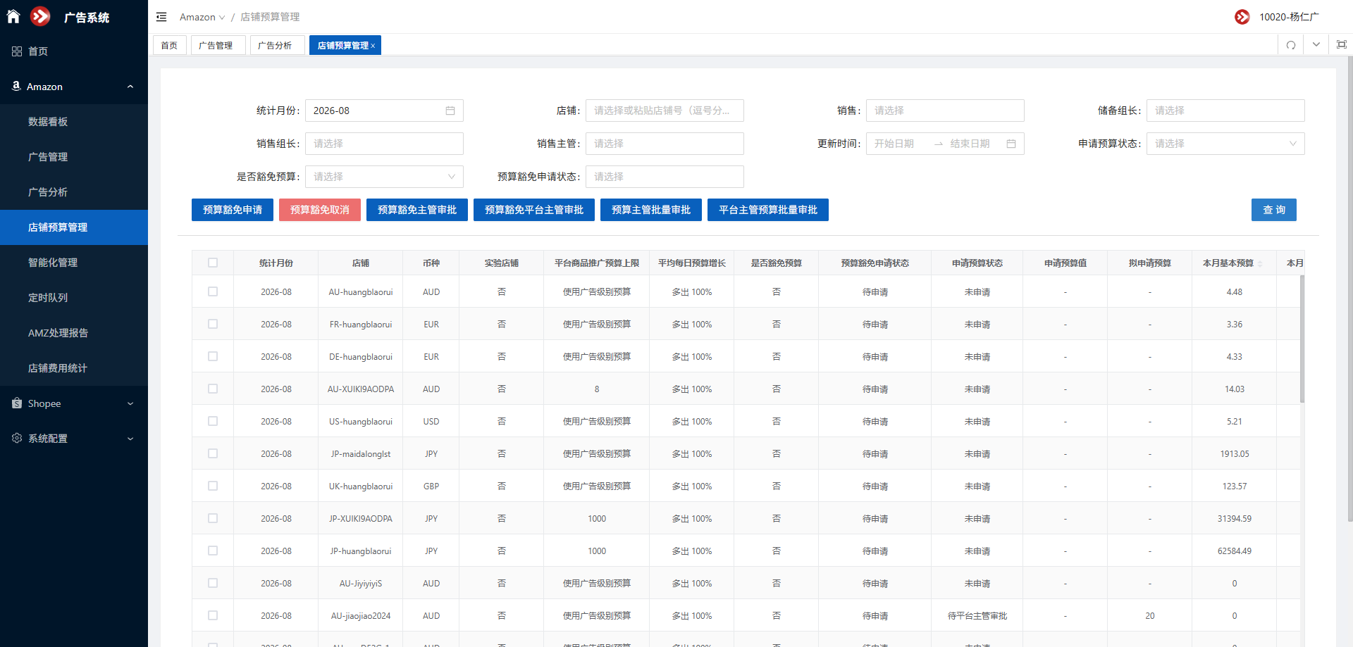Focus the 店铺 store number input
This screenshot has height=647, width=1353.
click(665, 111)
